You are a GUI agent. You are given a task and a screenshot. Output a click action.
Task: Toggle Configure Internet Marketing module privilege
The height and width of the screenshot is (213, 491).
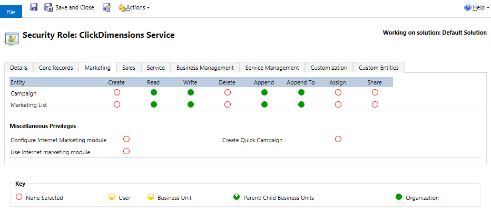pyautogui.click(x=126, y=139)
